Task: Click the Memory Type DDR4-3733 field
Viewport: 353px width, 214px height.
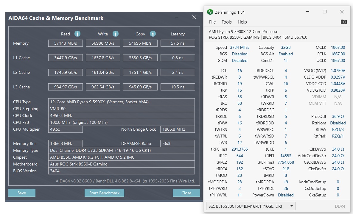Action: [122, 150]
